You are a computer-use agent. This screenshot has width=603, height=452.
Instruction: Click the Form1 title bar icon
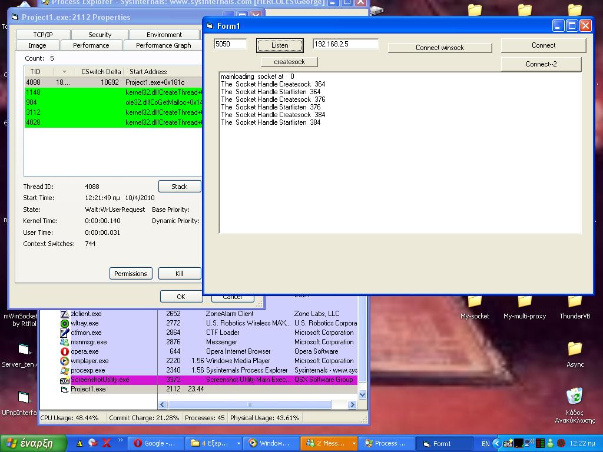click(x=210, y=26)
